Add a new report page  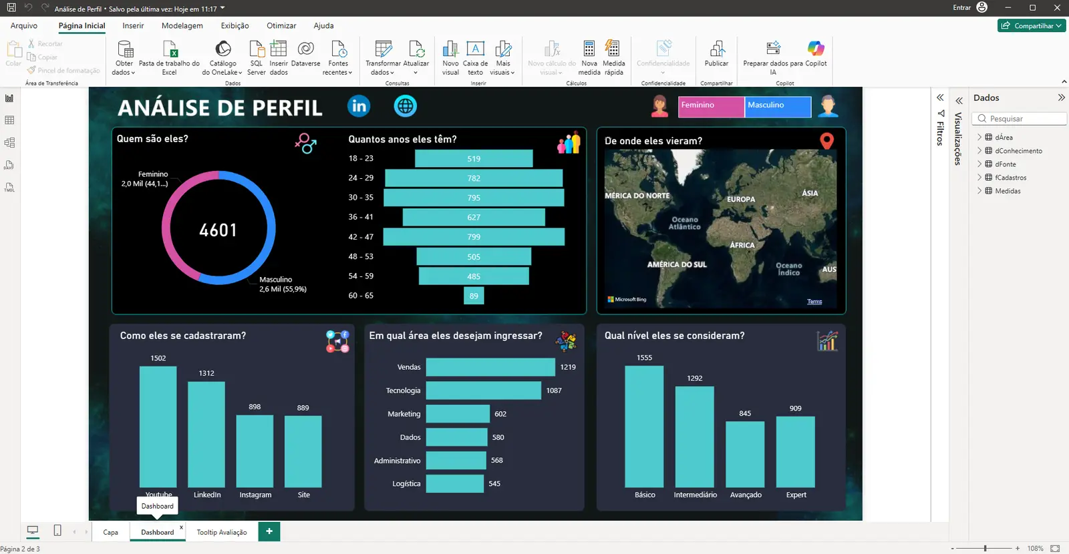pos(269,531)
